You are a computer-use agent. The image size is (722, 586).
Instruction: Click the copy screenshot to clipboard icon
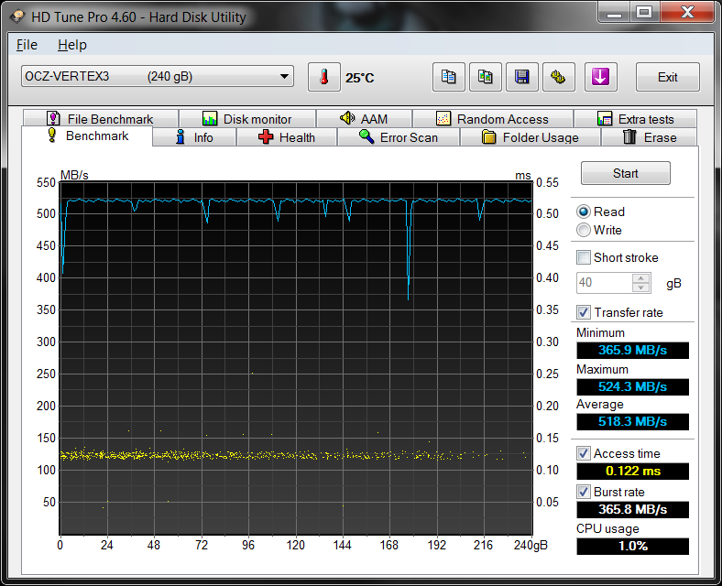[x=486, y=77]
